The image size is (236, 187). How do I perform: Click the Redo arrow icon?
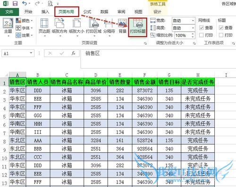click(37, 3)
